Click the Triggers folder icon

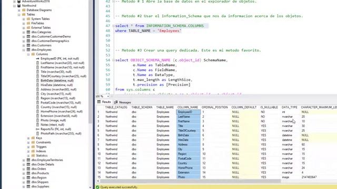tap(33, 147)
